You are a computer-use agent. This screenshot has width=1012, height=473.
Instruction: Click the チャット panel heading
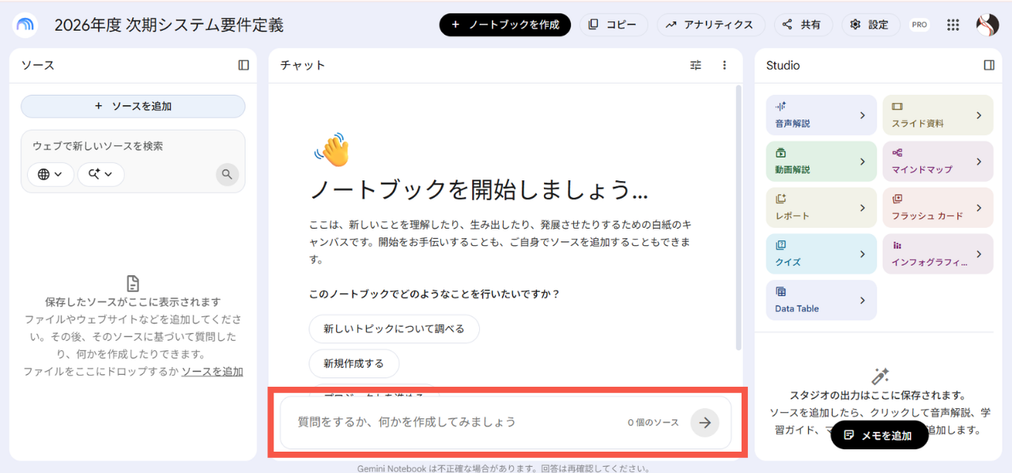[x=303, y=65]
